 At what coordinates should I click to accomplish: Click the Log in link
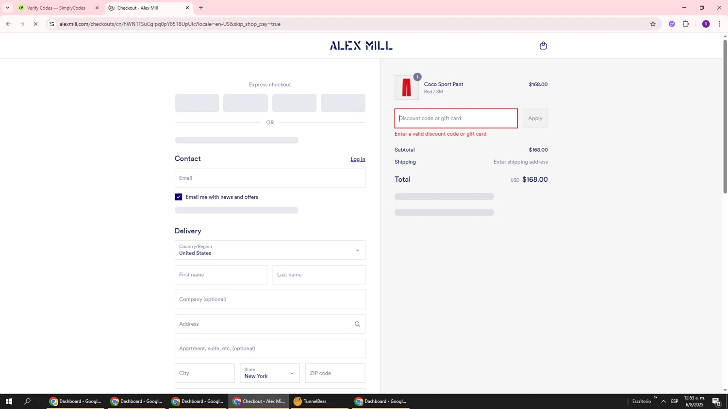click(x=358, y=159)
